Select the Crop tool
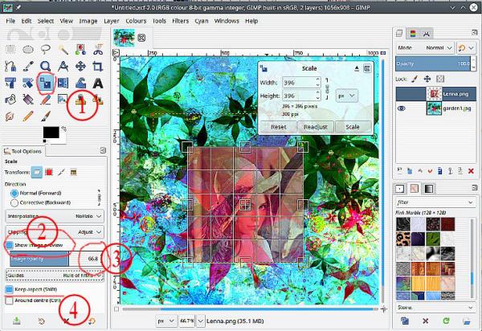 click(98, 66)
